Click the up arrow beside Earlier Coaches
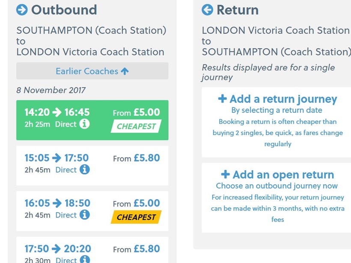Viewport: 351px width, 263px height. (125, 71)
